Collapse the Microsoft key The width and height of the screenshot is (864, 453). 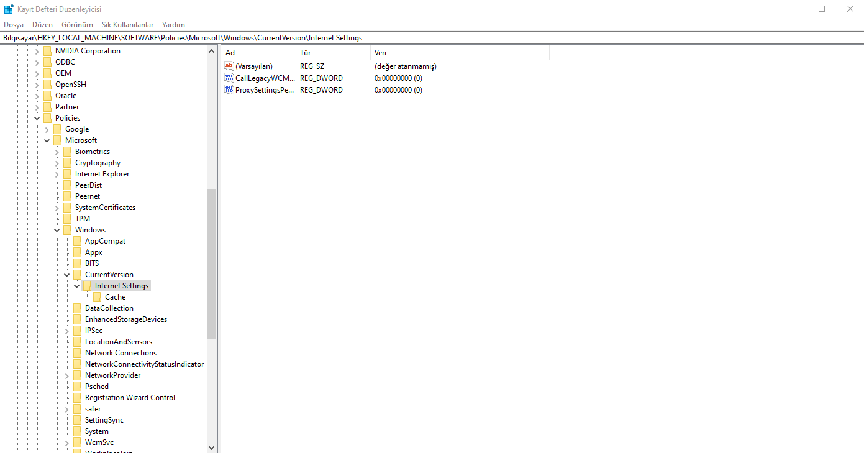[x=47, y=140]
